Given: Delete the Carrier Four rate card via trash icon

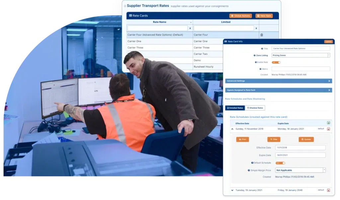Looking at the screenshot, I should (x=262, y=35).
